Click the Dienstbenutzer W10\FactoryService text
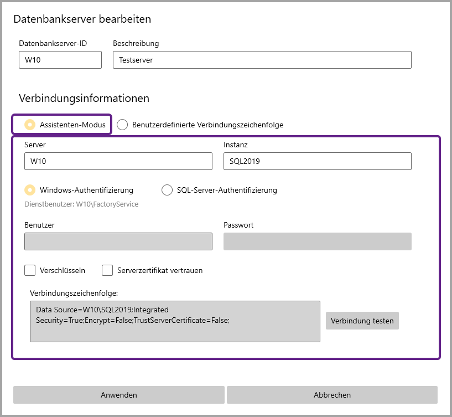Image resolution: width=452 pixels, height=417 pixels. tap(81, 204)
